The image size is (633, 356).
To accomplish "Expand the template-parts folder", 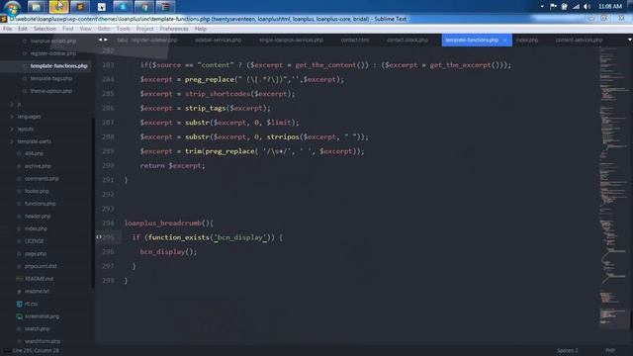I will tap(12, 141).
